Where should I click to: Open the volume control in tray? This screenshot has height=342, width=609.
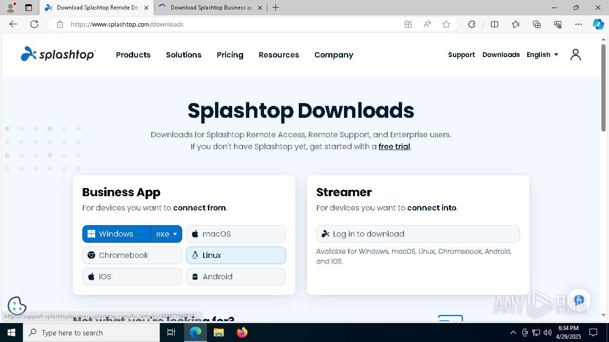[548, 332]
